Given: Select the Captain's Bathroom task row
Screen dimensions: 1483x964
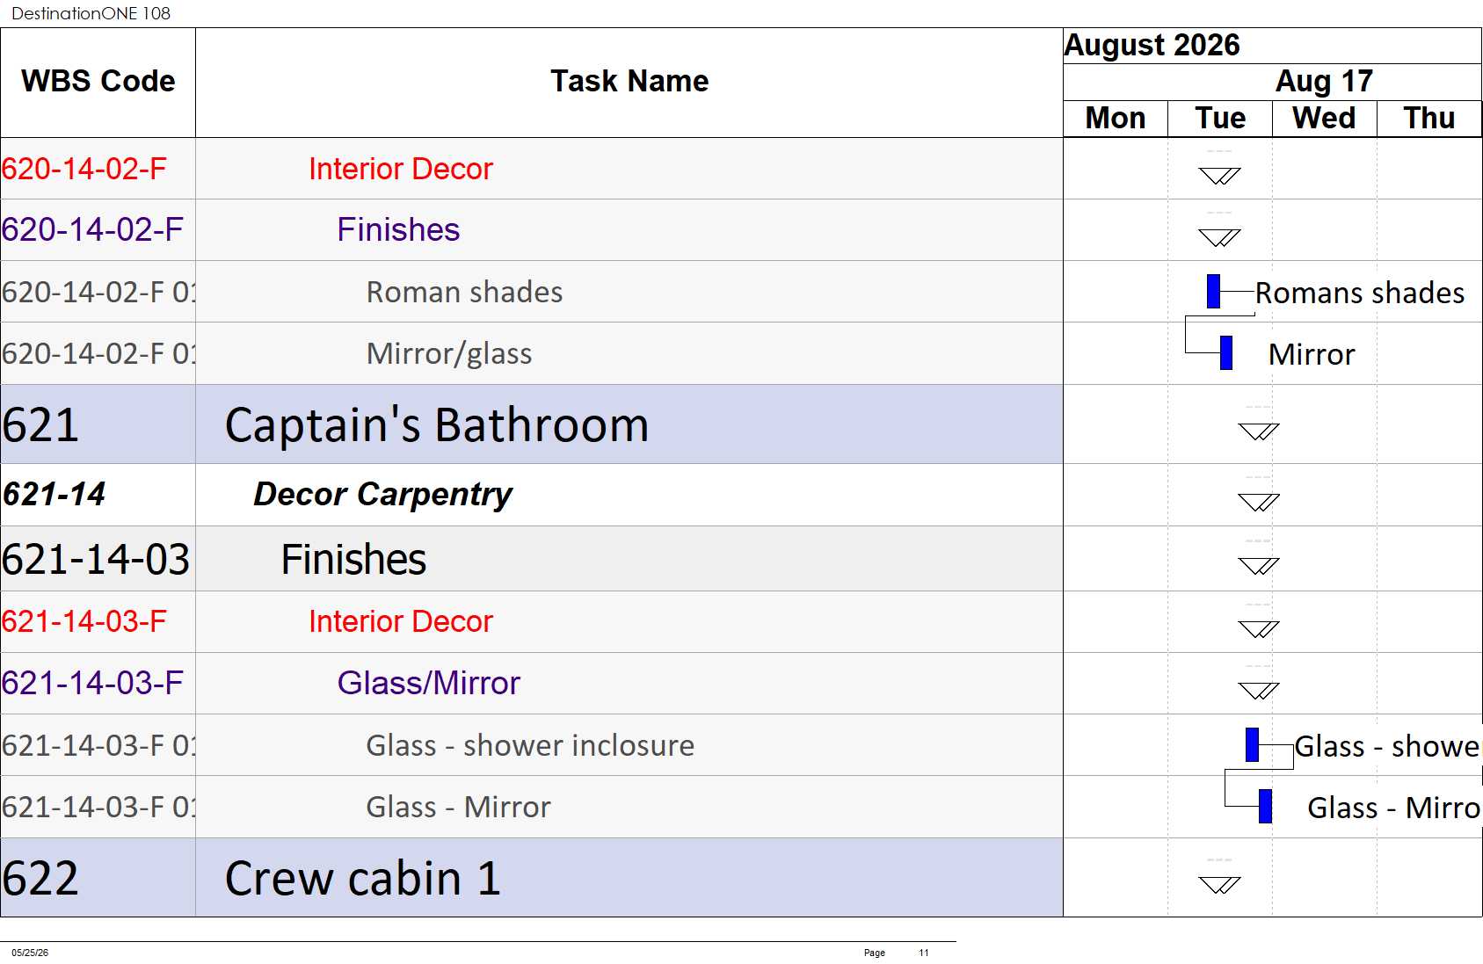Looking at the screenshot, I should point(532,424).
